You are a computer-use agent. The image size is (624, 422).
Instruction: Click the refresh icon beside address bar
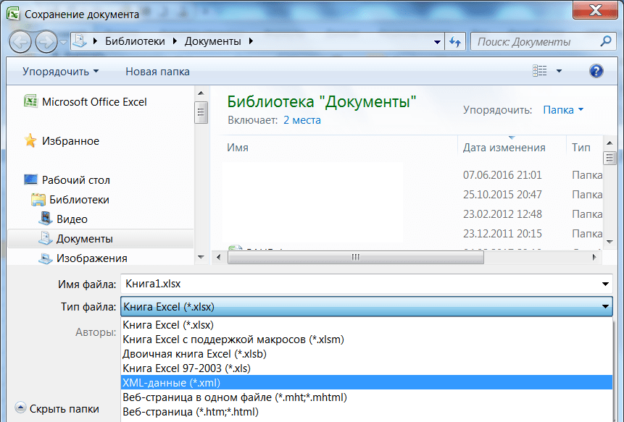tap(455, 41)
